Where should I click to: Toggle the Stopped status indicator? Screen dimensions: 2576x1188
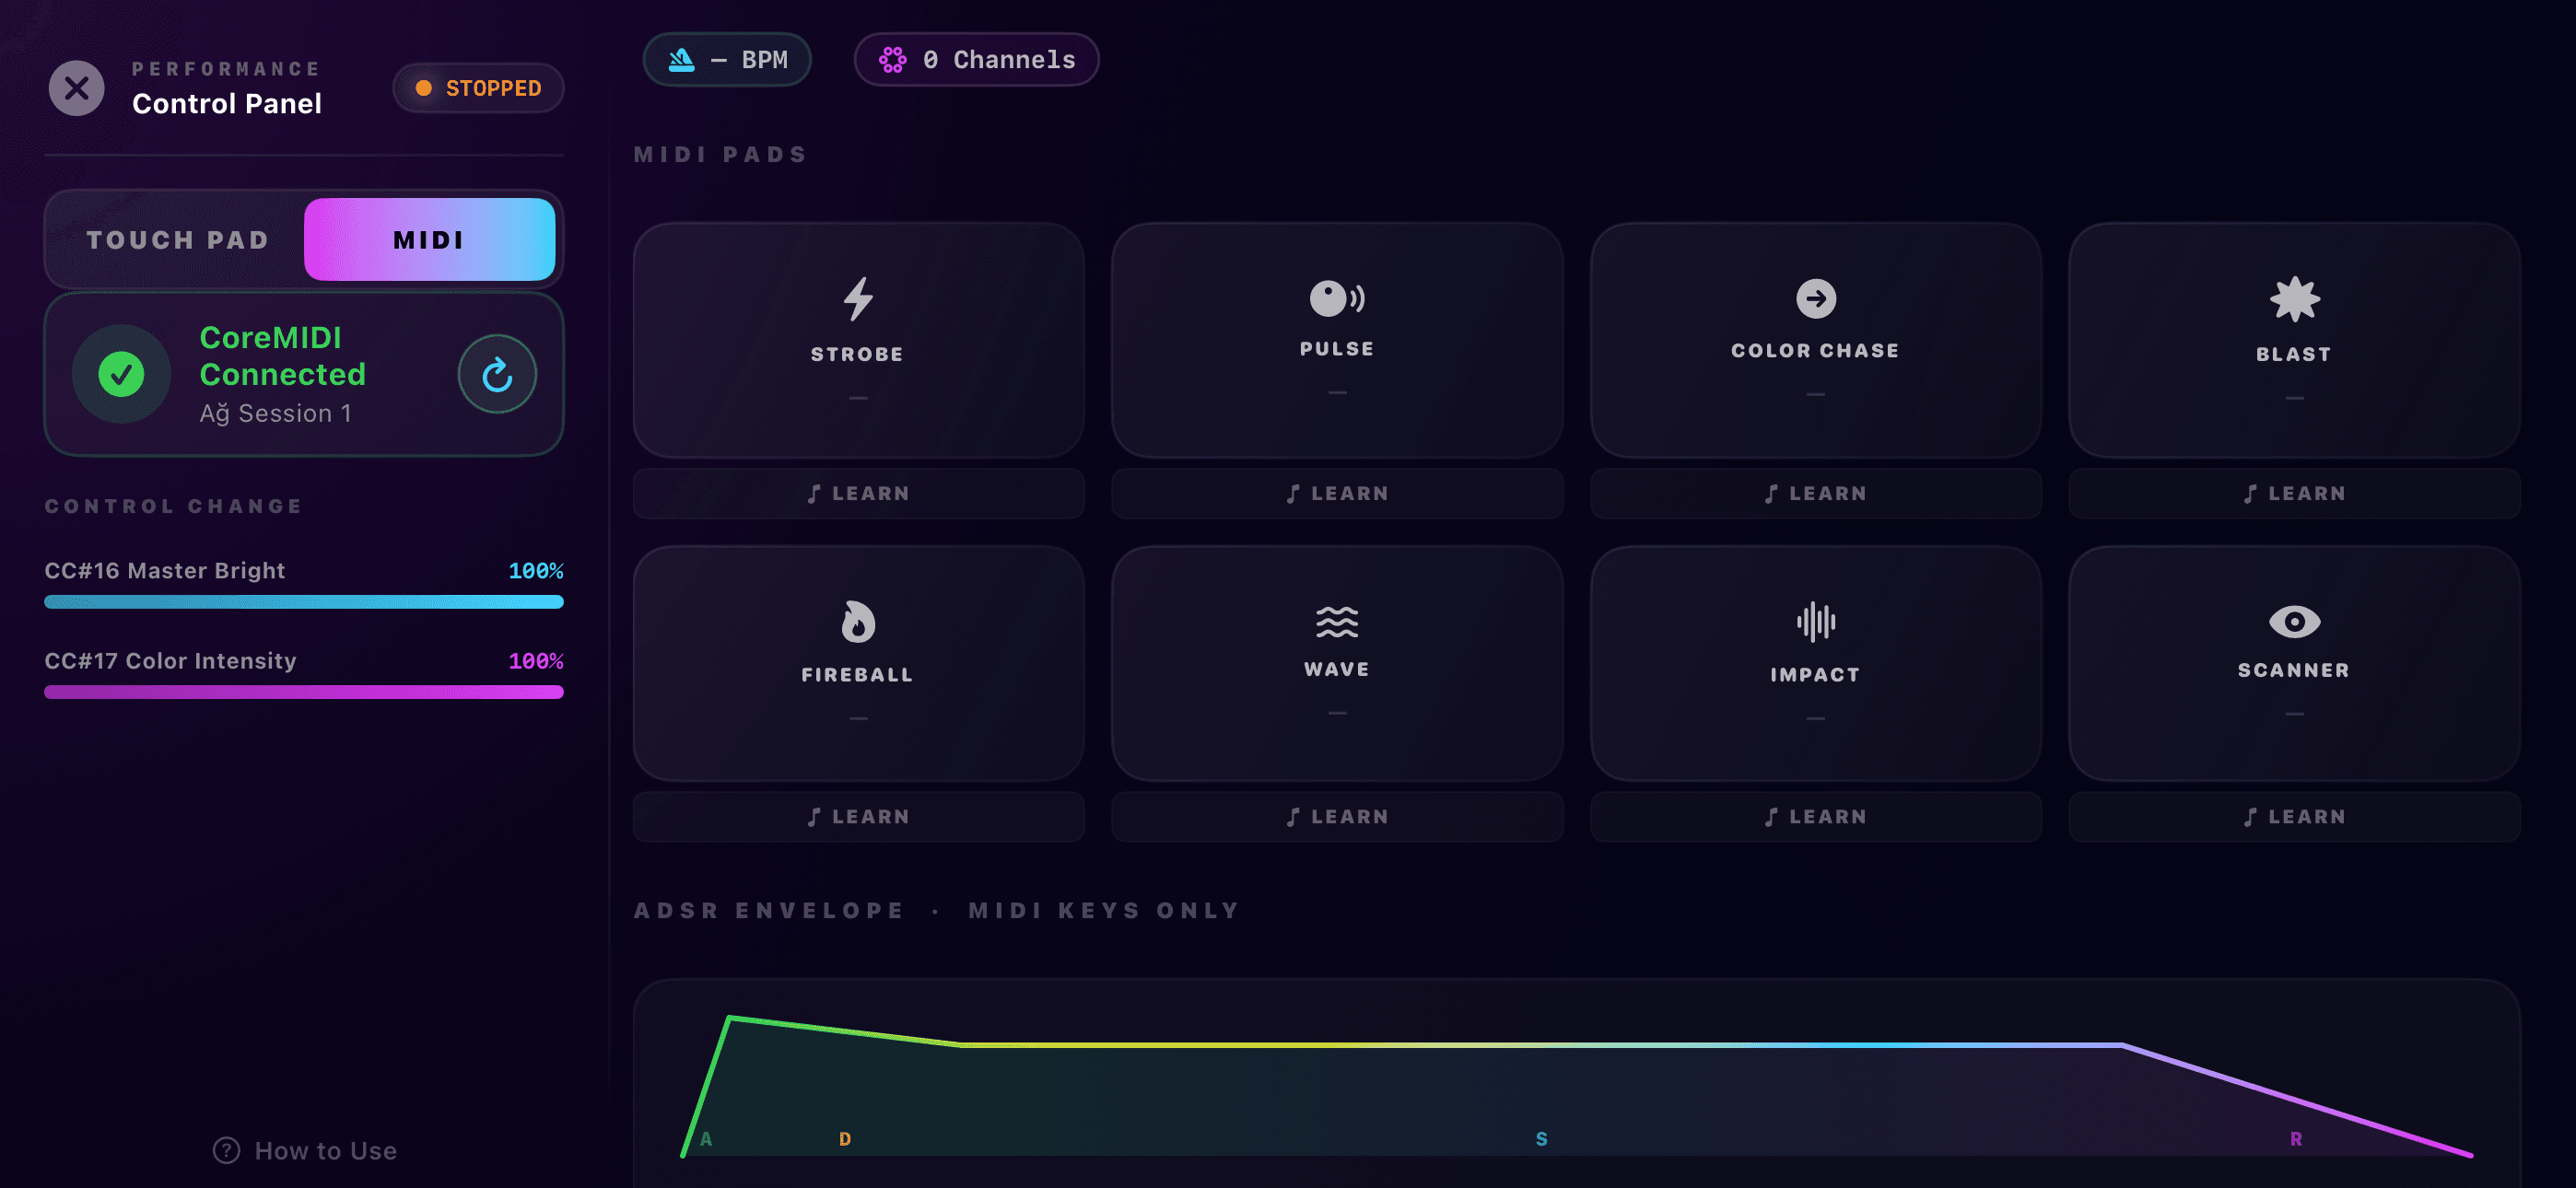[478, 87]
